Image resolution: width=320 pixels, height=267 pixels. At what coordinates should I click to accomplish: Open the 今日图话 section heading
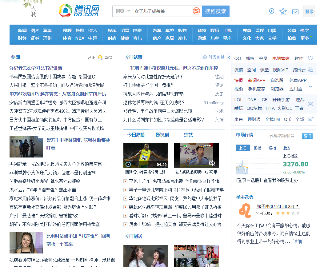coord(134,237)
